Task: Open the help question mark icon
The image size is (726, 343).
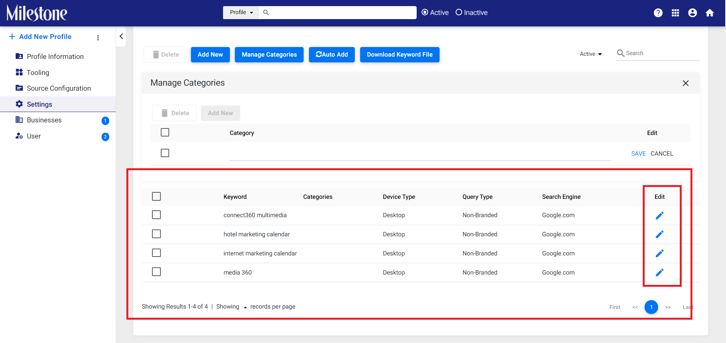Action: 658,13
